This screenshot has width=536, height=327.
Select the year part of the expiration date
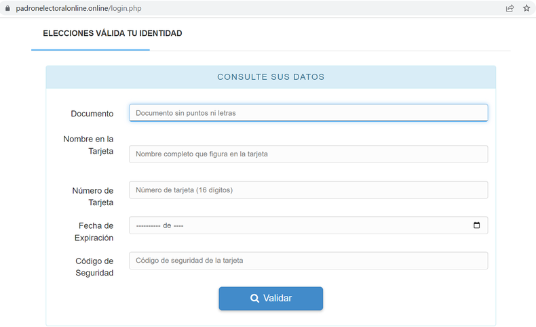(x=179, y=225)
